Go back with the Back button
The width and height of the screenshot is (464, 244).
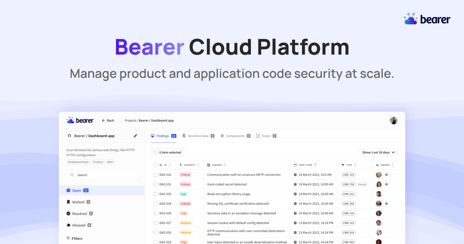pos(108,120)
